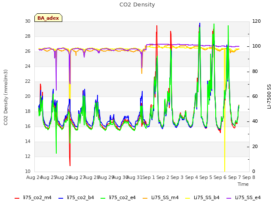Click the red li75_co2_m4 legend swatch

[17, 198]
